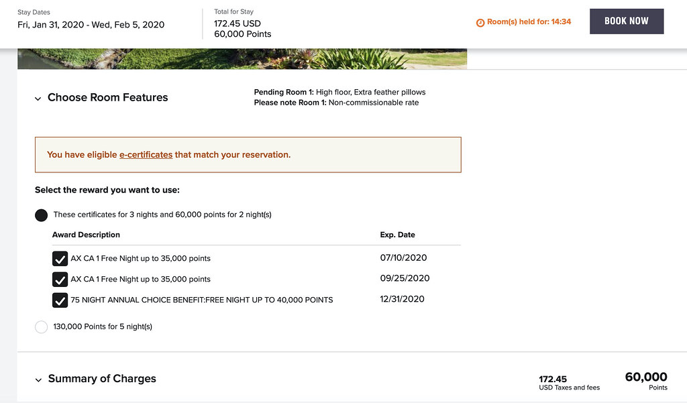Expand the Summary of Charges chevron
Viewport: 687px width, 403px height.
(38, 380)
